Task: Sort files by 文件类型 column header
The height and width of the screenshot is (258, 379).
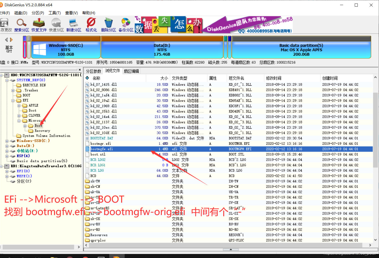Action: pos(188,78)
